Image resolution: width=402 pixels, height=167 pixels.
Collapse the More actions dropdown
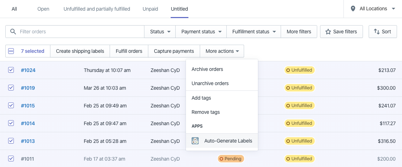point(222,51)
